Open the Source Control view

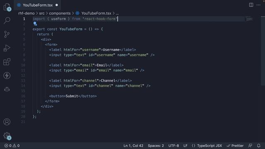[7, 34]
